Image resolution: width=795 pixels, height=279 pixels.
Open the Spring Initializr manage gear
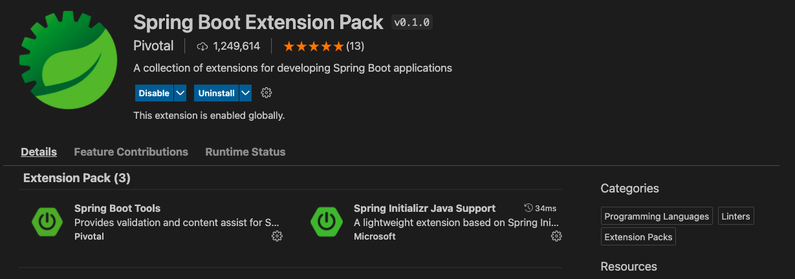pos(556,236)
